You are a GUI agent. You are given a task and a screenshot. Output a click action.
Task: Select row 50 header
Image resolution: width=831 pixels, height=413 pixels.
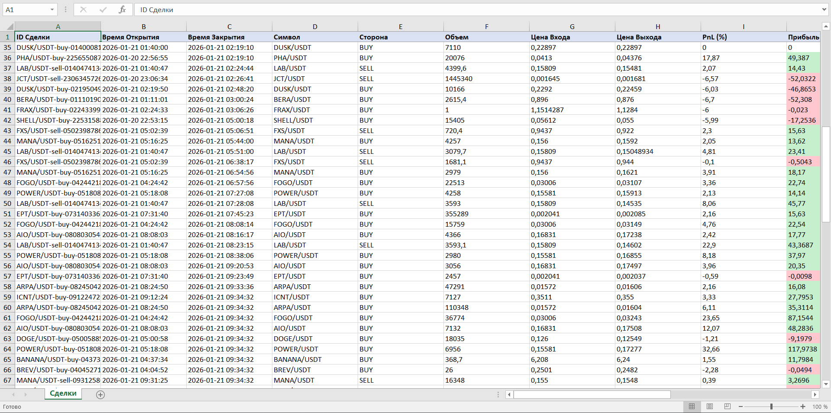(7, 203)
